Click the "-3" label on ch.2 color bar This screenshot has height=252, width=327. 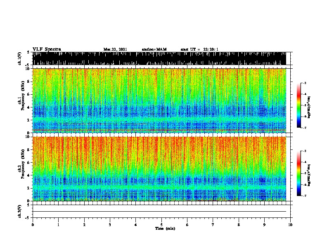coord(304,151)
